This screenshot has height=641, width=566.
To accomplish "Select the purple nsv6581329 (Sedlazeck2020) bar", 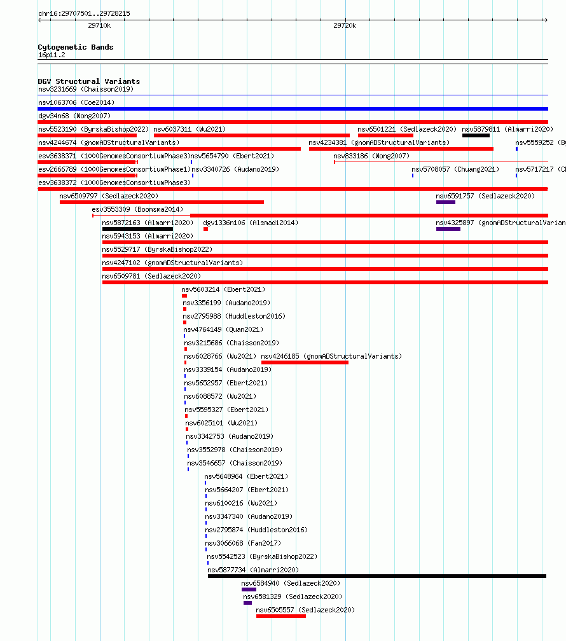I will [x=247, y=603].
